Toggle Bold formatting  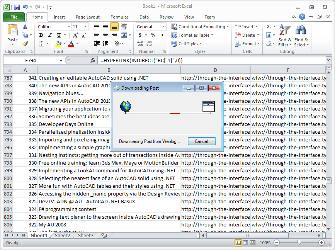point(41,35)
